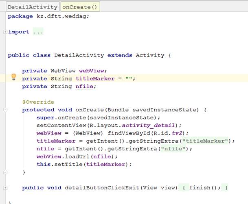Click 'Activity' superclass name
Screen dimensions: 248x204
150,55
